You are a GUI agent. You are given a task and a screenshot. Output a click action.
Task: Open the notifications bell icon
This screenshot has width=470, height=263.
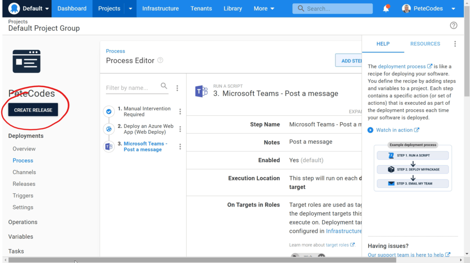pyautogui.click(x=386, y=8)
